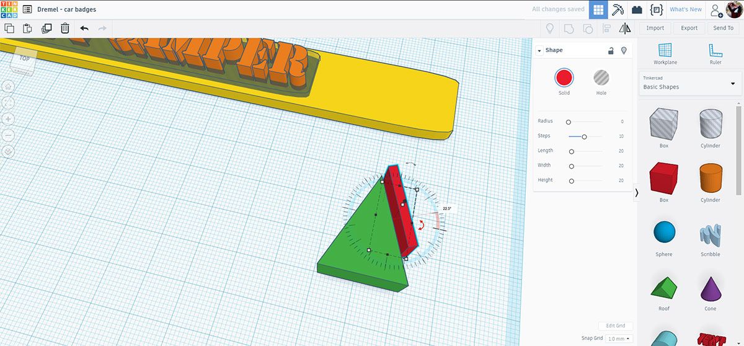The width and height of the screenshot is (744, 346).
Task: Open the Bricks mode
Action: click(x=637, y=9)
